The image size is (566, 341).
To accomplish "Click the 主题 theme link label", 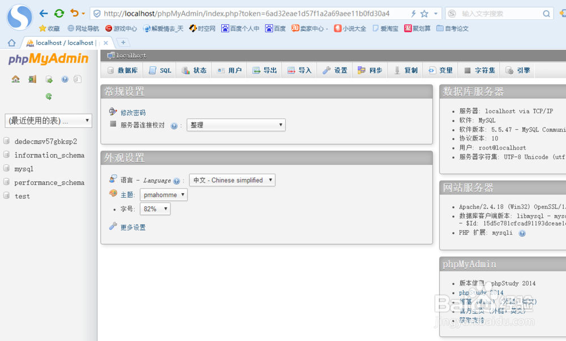I will (127, 195).
